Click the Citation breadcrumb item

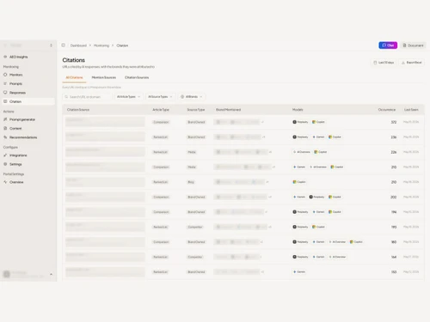click(x=122, y=46)
